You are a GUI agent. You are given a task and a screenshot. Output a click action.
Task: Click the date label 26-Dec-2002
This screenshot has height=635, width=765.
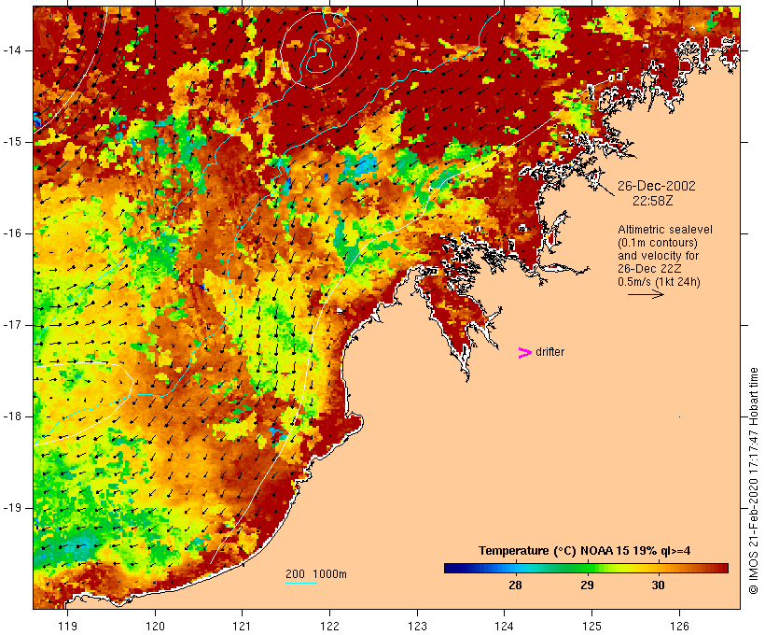click(656, 186)
